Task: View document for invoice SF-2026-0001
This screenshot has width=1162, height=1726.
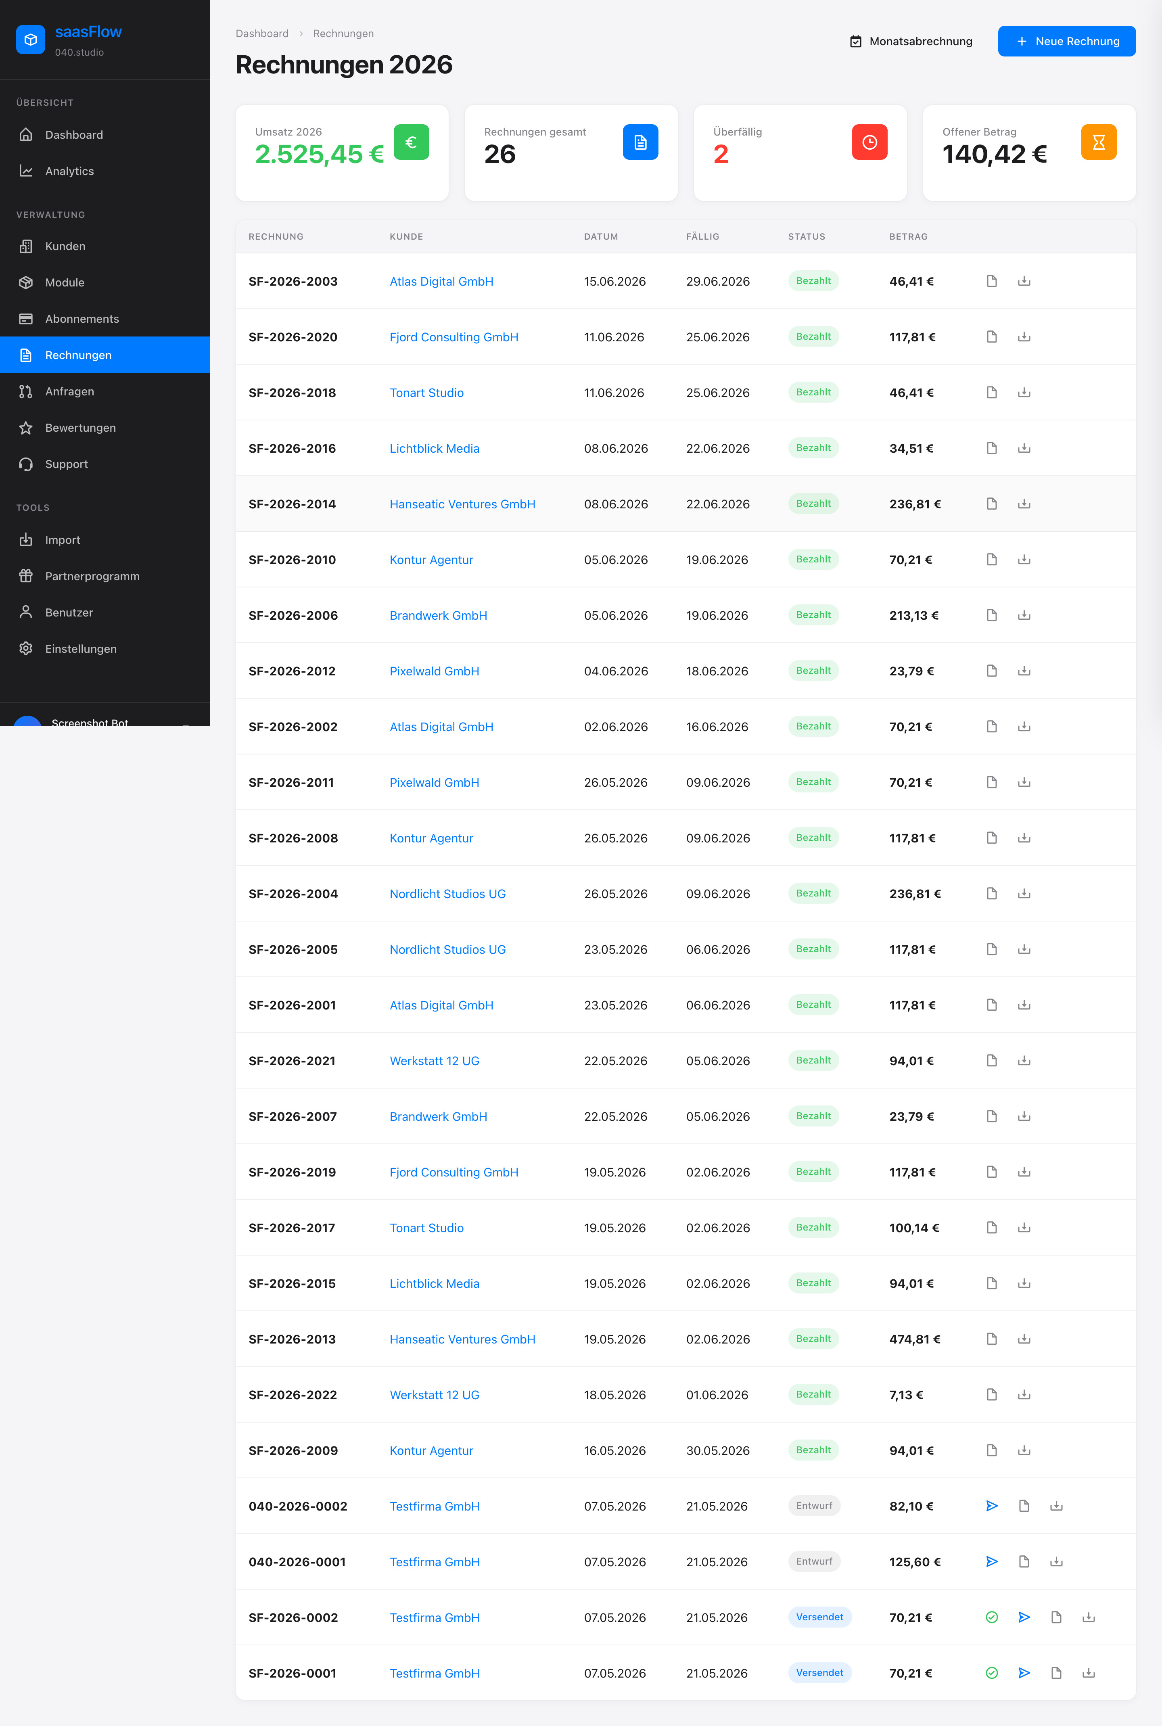Action: [1057, 1673]
